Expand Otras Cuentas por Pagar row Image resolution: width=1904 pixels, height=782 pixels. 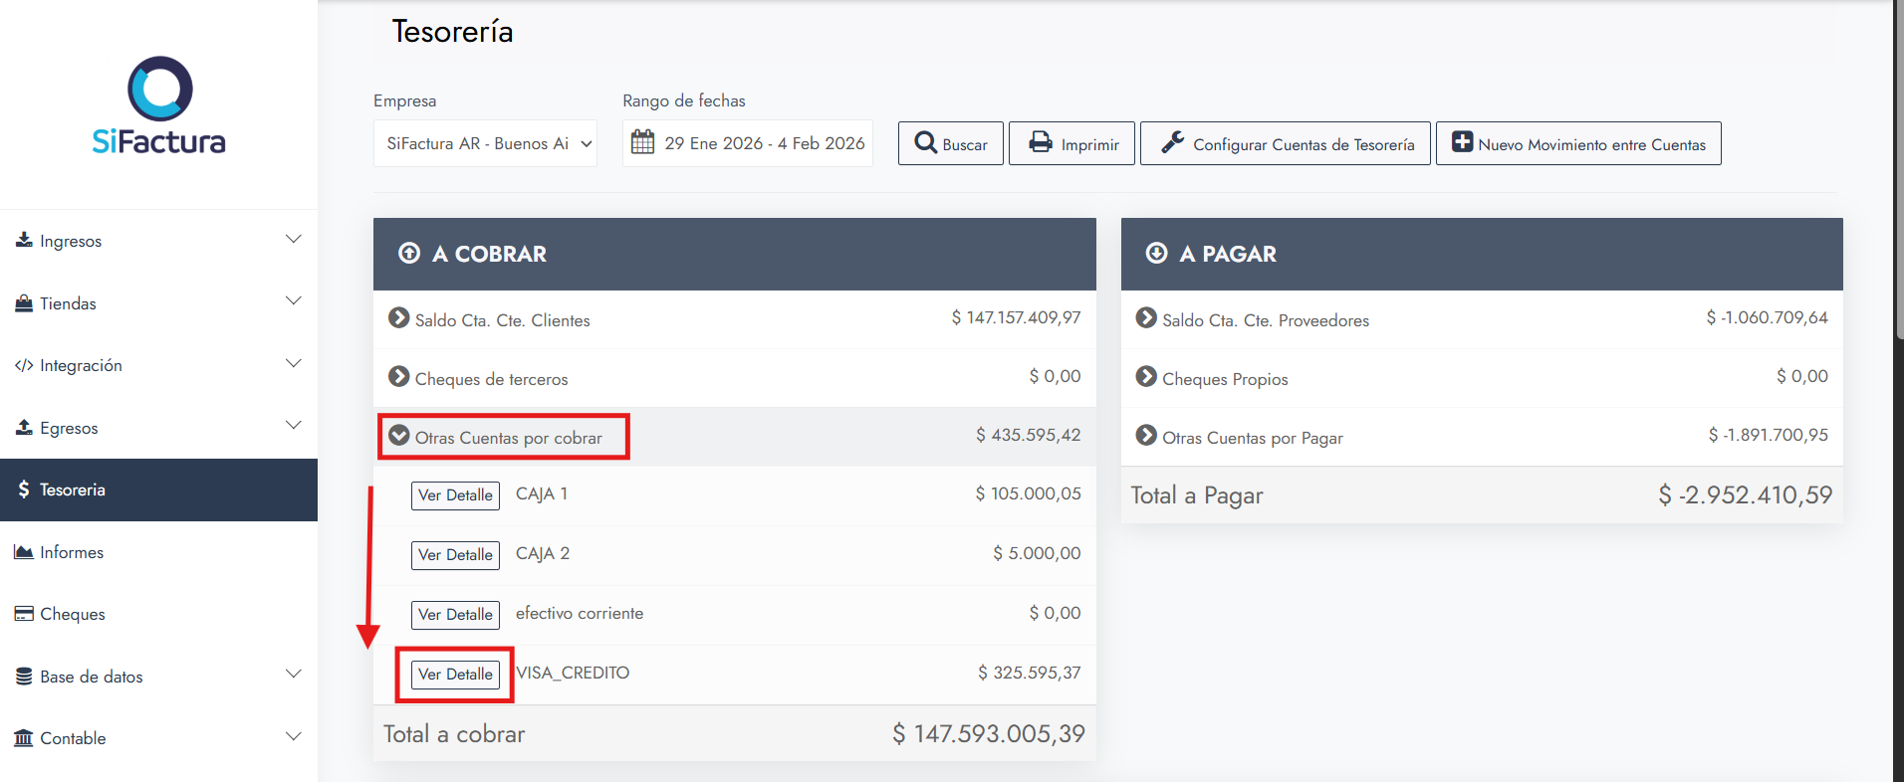coord(1146,436)
